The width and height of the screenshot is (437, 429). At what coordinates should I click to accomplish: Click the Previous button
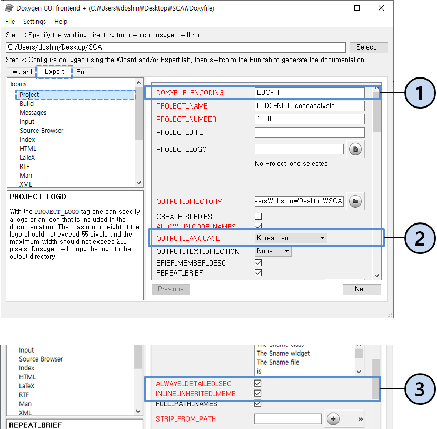click(x=171, y=289)
